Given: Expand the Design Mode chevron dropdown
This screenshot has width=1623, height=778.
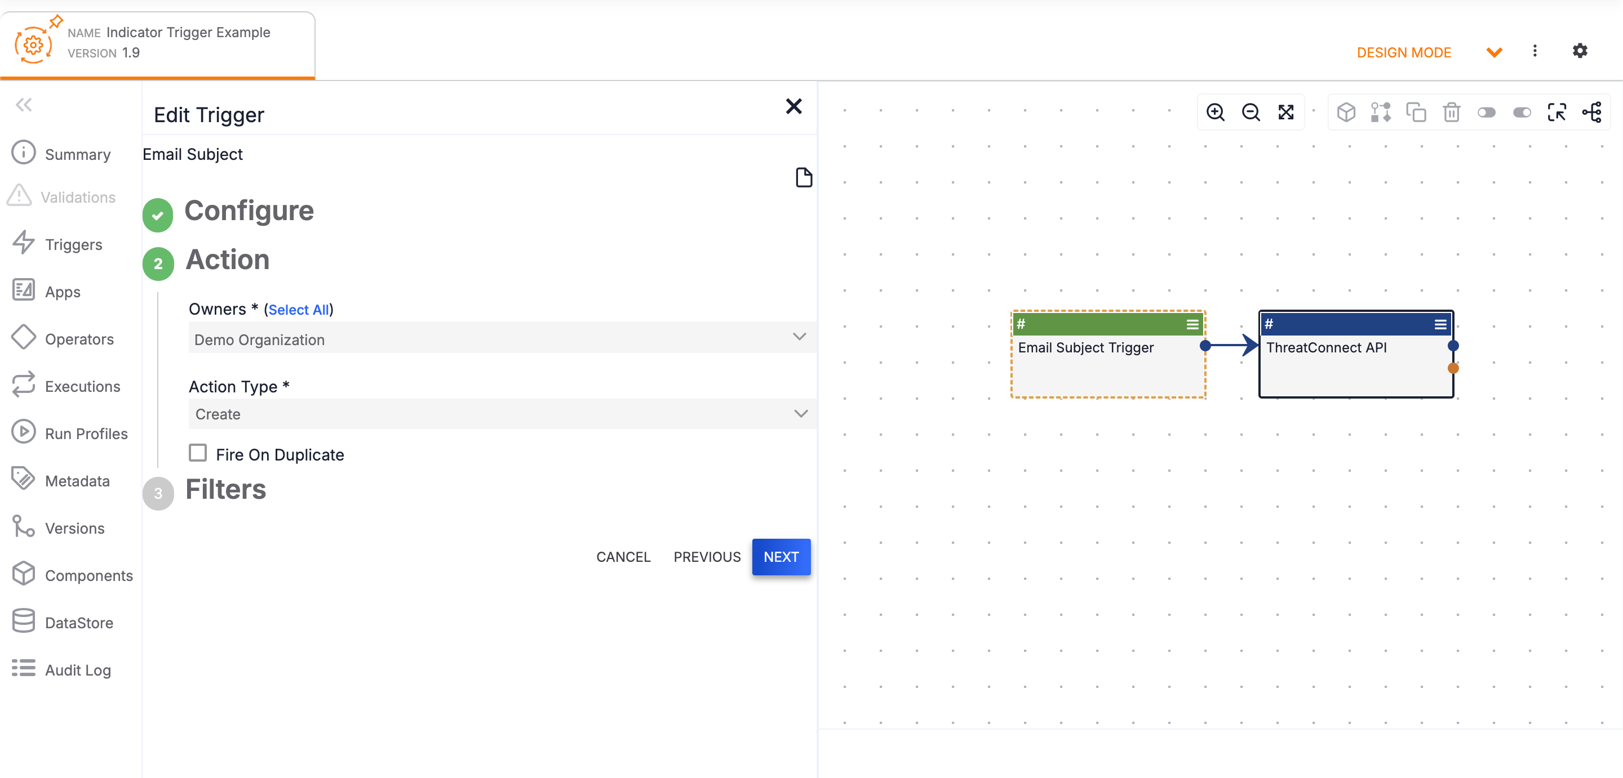Looking at the screenshot, I should click(1494, 52).
